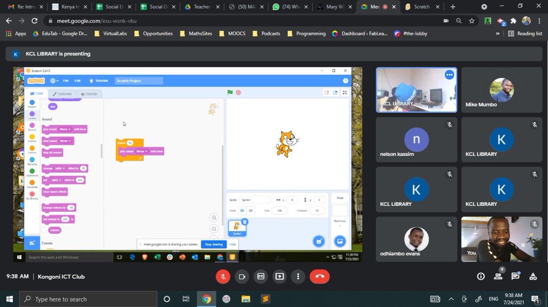Switch to the Teacher Drive tab

[x=202, y=7]
